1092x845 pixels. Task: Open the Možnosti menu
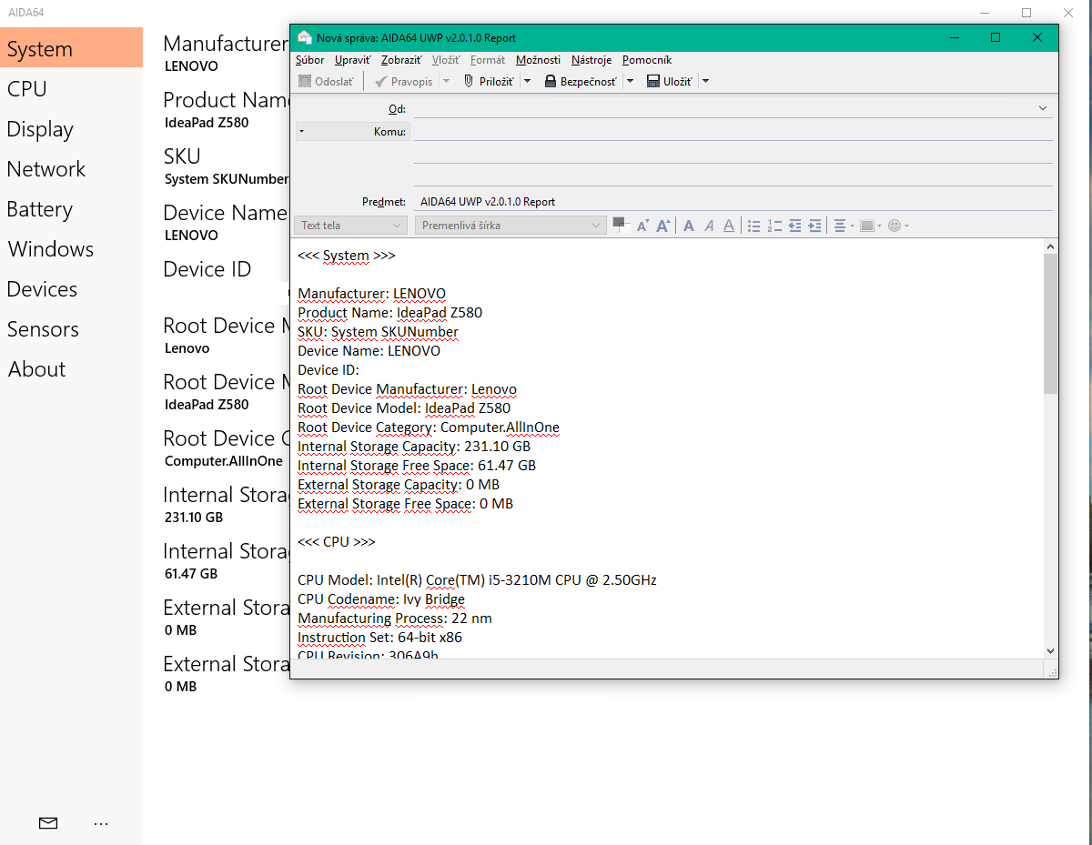coord(538,60)
